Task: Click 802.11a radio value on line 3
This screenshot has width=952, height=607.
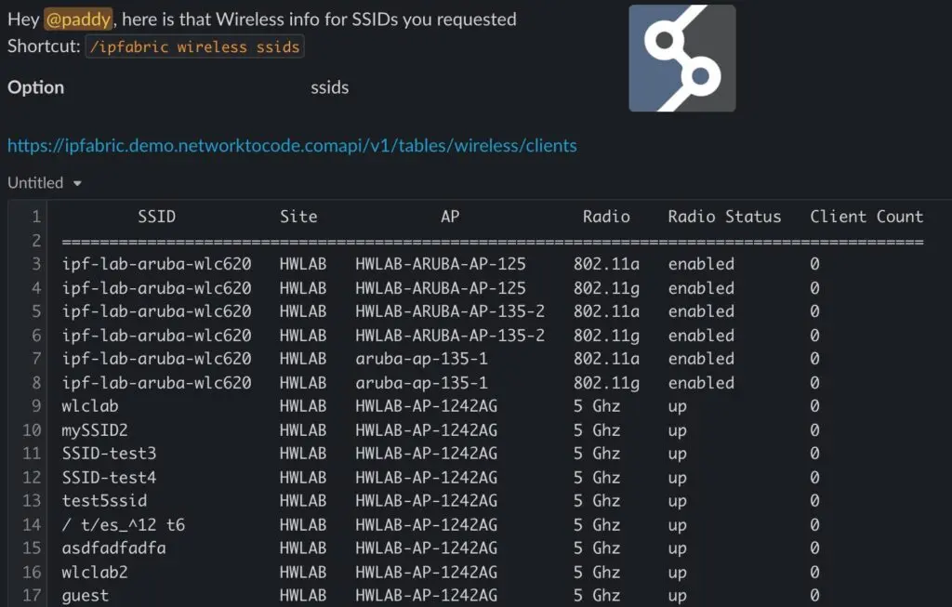Action: pyautogui.click(x=606, y=264)
